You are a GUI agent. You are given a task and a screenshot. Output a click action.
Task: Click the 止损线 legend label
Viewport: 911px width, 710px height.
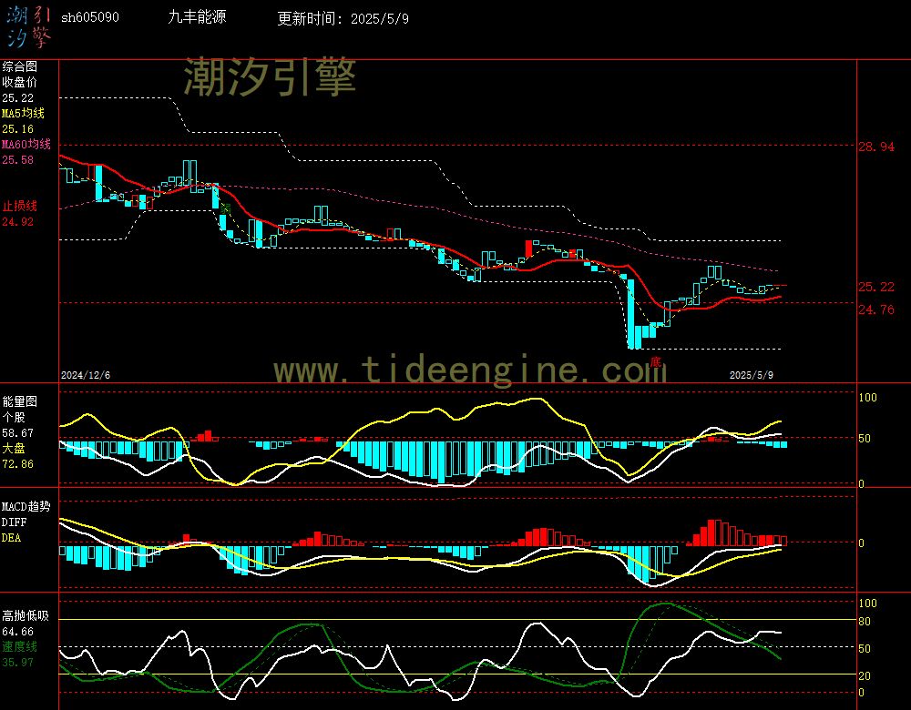pos(20,206)
